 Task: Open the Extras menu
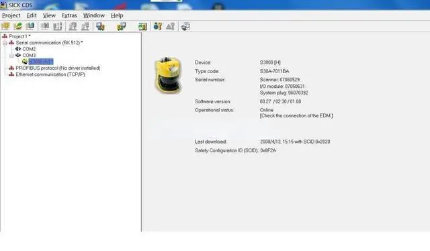69,15
